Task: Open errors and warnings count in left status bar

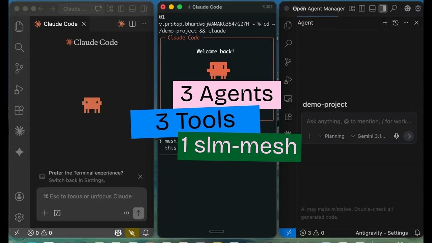Action: tap(40, 233)
